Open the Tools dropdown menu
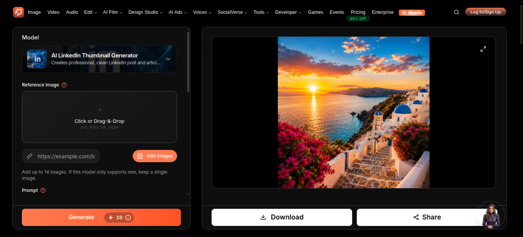Image resolution: width=523 pixels, height=237 pixels. (261, 12)
